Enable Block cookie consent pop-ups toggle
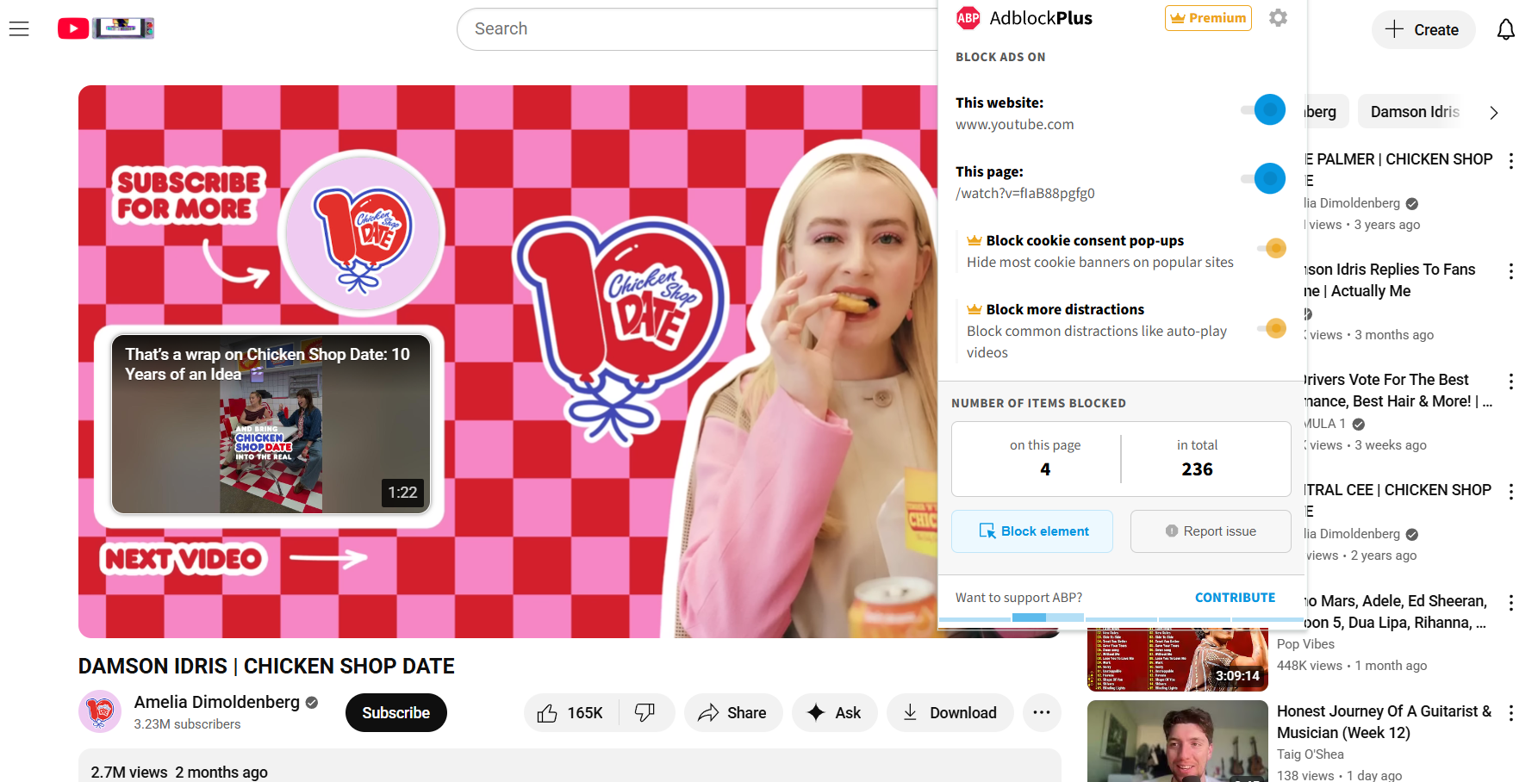This screenshot has width=1538, height=782. click(1272, 249)
